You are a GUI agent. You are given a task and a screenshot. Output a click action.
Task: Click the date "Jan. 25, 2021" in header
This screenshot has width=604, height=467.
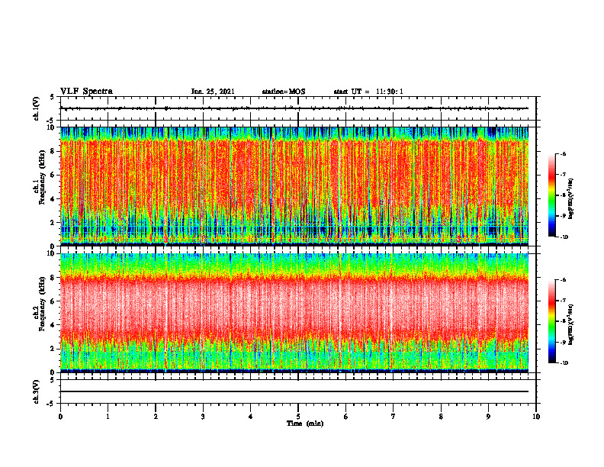click(213, 92)
